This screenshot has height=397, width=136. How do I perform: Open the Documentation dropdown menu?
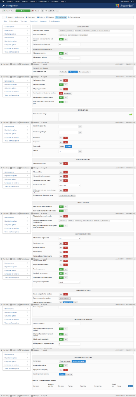(x=74, y=17)
